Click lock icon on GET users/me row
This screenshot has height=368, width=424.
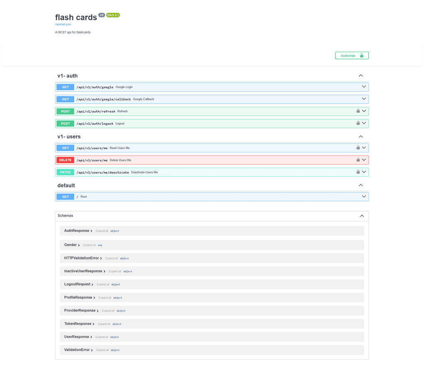point(358,148)
